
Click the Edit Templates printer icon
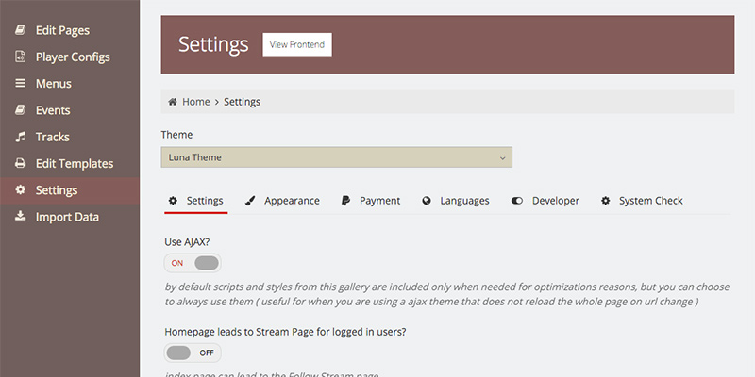(20, 163)
